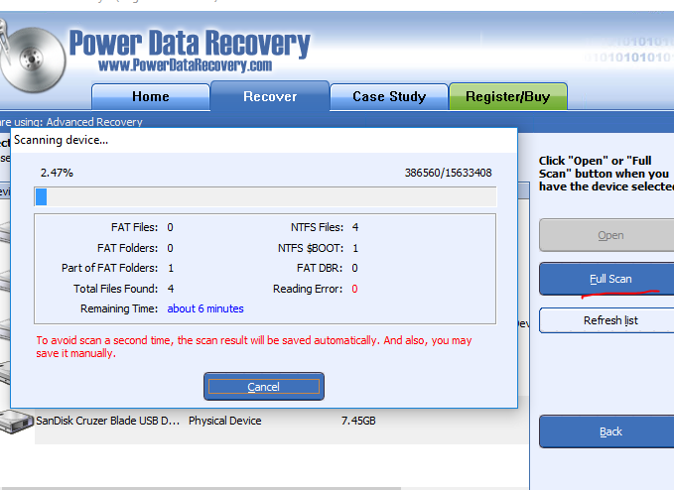Click the red scan result saved notice
This screenshot has width=674, height=490.
pyautogui.click(x=253, y=346)
